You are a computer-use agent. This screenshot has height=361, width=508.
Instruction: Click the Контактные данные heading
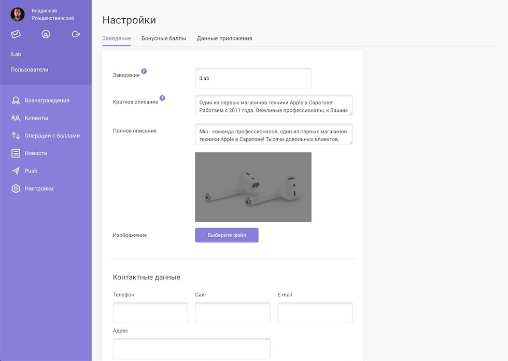tap(146, 277)
